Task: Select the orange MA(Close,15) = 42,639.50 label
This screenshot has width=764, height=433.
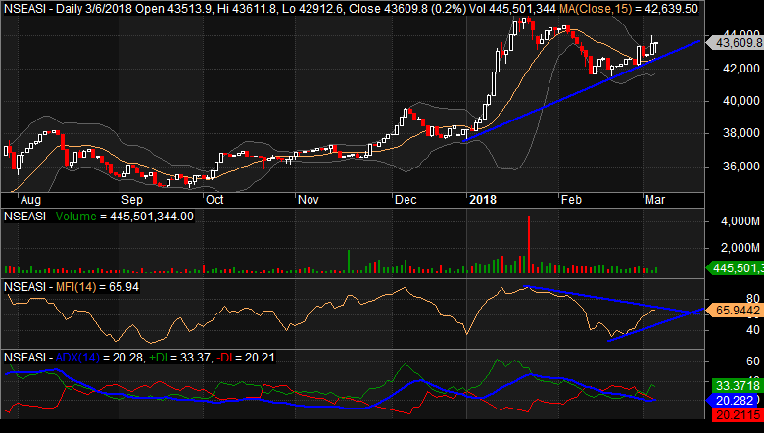Action: point(629,9)
